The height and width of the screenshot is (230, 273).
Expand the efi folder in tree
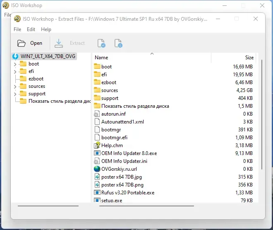[x=15, y=72]
